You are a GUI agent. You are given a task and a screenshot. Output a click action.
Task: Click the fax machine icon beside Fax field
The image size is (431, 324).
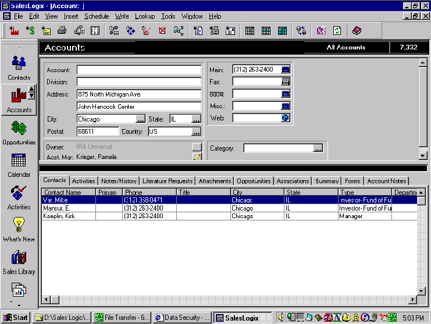pos(286,81)
